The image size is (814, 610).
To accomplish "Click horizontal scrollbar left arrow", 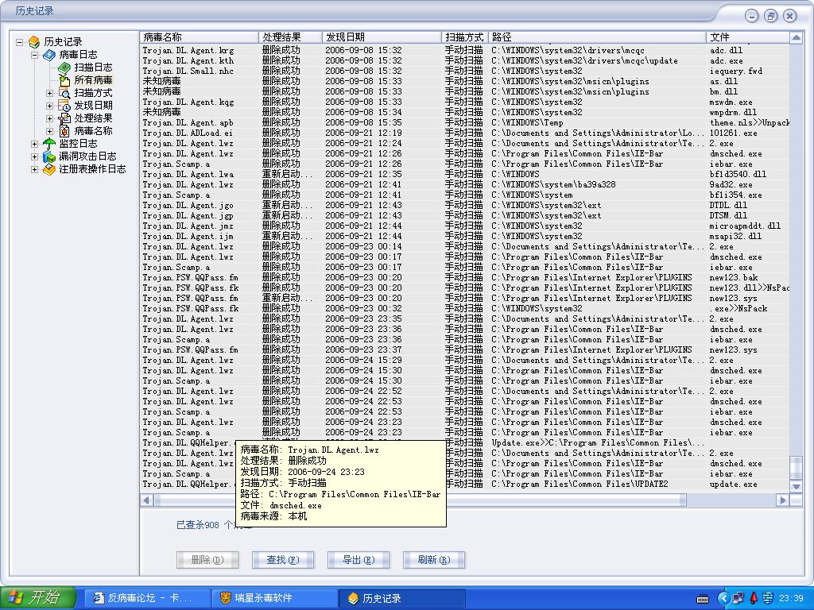I will coord(146,500).
